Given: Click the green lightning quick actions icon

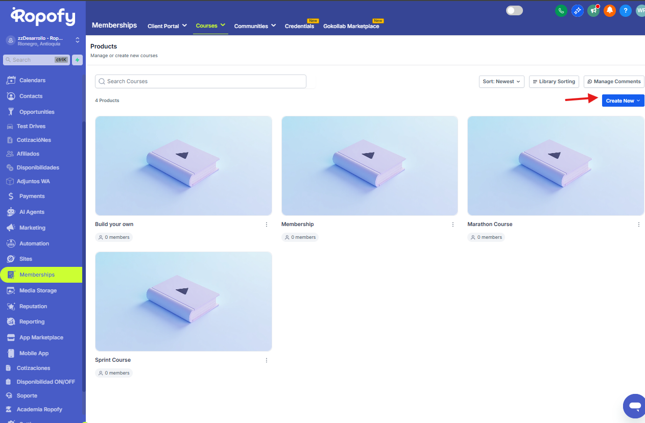Looking at the screenshot, I should (77, 60).
